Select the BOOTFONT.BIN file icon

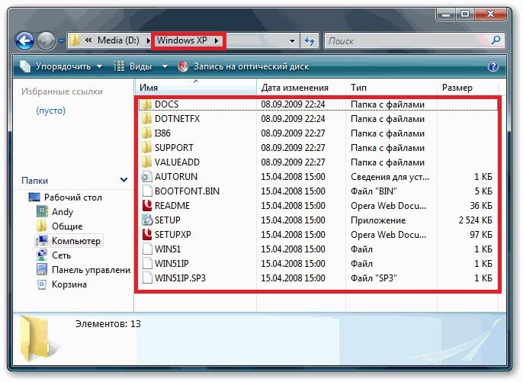(146, 191)
